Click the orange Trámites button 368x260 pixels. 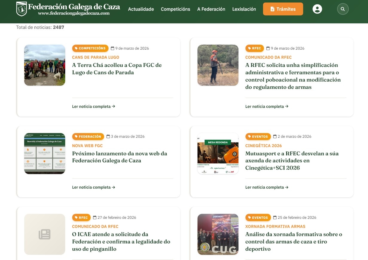(x=283, y=9)
